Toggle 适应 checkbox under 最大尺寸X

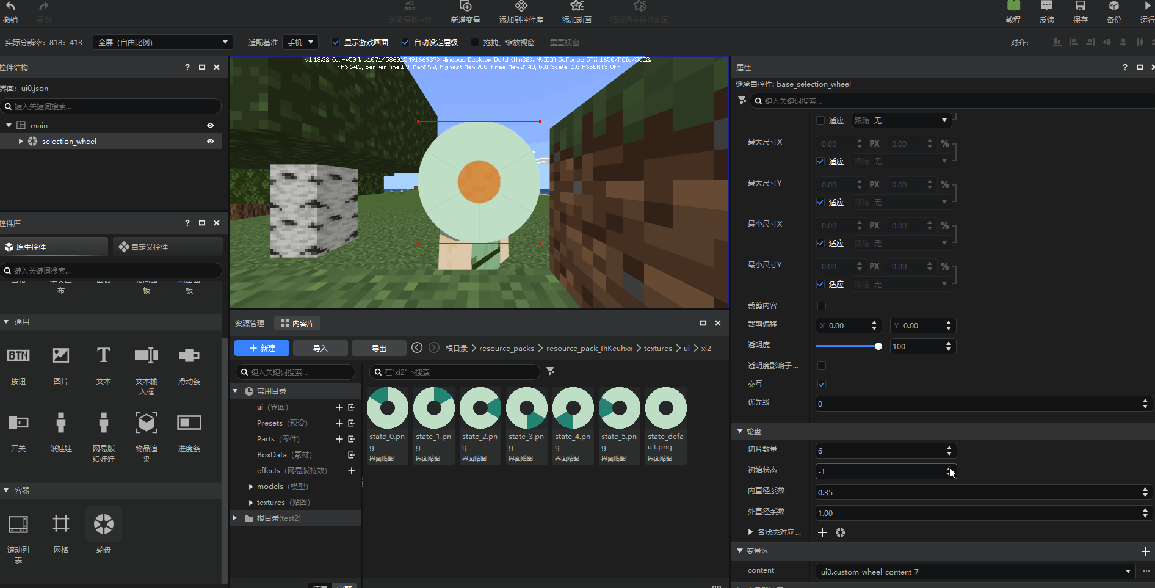(820, 161)
